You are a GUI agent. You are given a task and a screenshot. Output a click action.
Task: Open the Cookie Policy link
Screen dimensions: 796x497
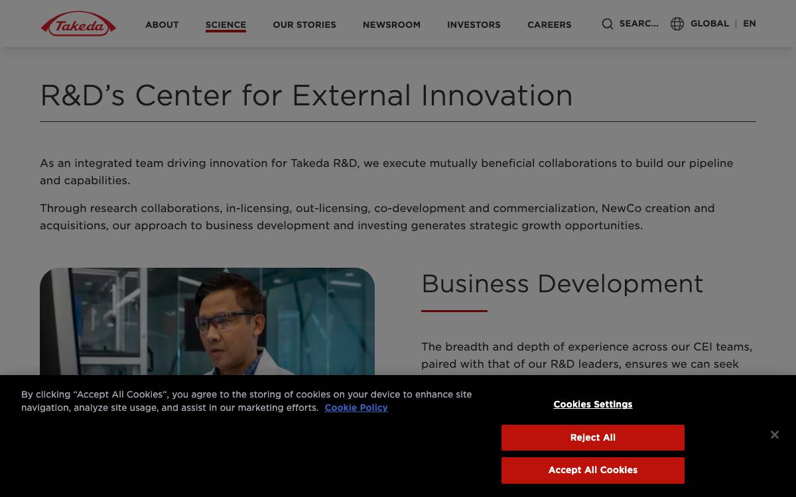[356, 408]
